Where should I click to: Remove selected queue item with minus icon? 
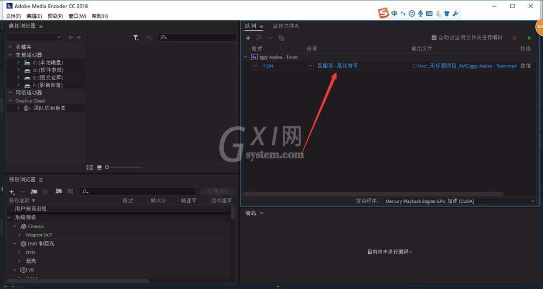tap(270, 38)
